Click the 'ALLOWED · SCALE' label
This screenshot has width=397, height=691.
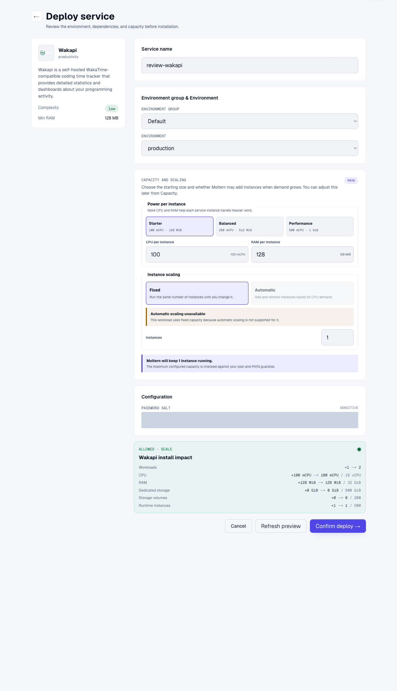tap(155, 449)
